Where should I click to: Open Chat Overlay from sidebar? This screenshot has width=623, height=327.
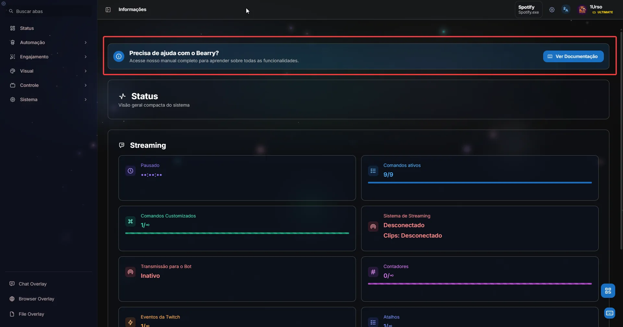pyautogui.click(x=32, y=284)
